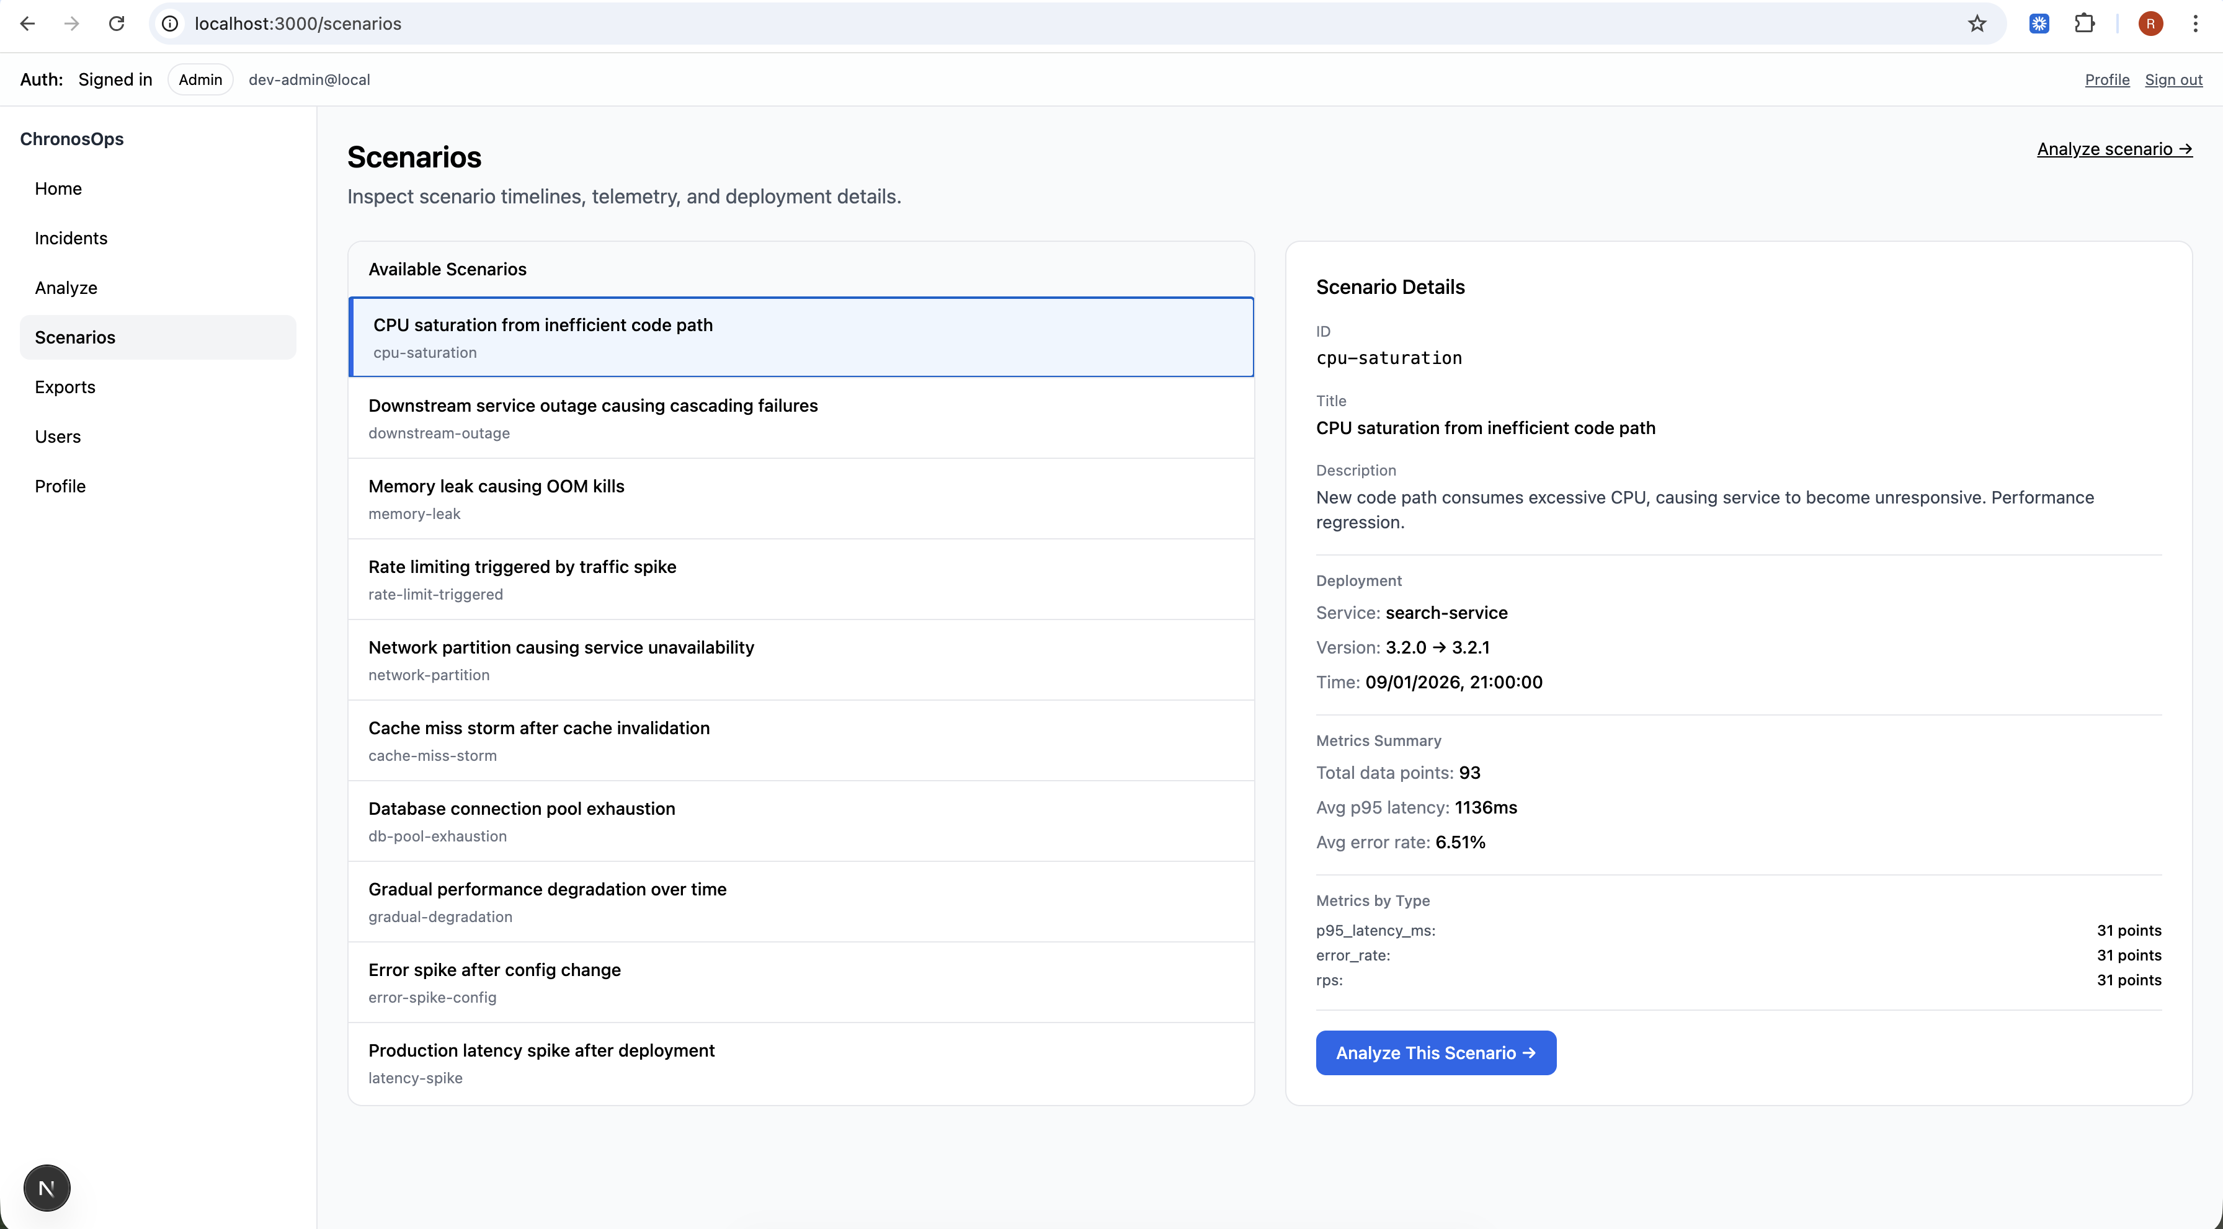Click the URL address bar field
The height and width of the screenshot is (1229, 2223).
coord(1036,24)
